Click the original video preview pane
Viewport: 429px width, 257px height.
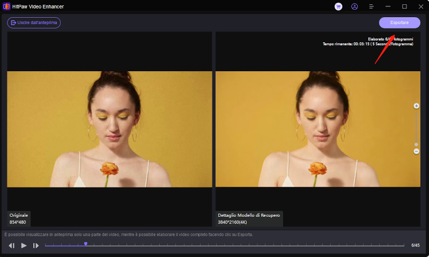(109, 129)
